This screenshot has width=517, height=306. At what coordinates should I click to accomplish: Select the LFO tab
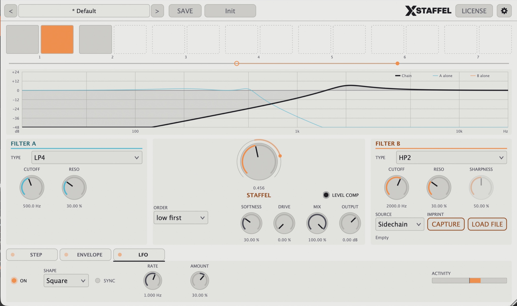pyautogui.click(x=139, y=254)
